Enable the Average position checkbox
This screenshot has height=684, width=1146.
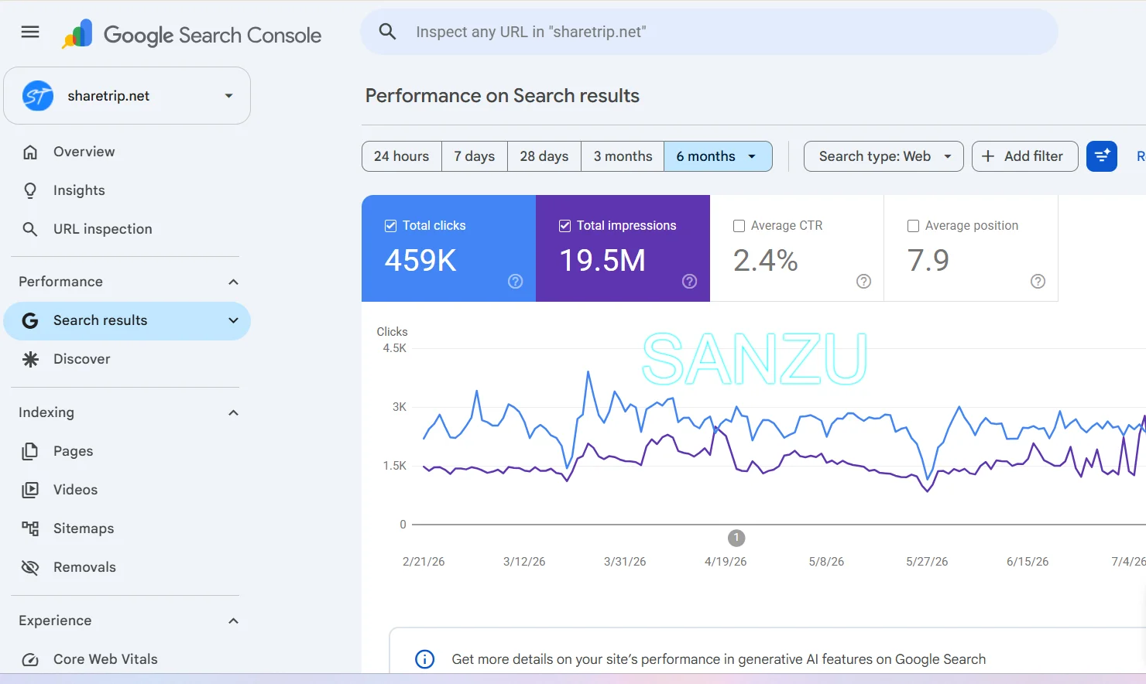click(x=914, y=226)
